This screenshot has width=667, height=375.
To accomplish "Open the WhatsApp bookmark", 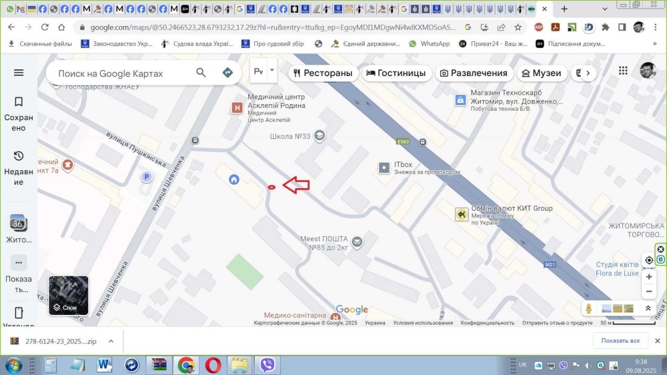I will click(429, 43).
